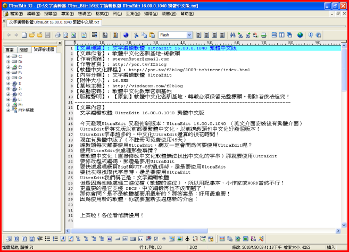The image size is (349, 252).
Task: Click the Find binoculars toolbar icon
Action: point(233,35)
